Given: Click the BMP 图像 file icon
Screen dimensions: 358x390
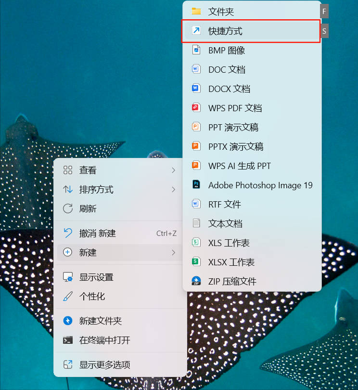Looking at the screenshot, I should coord(196,50).
